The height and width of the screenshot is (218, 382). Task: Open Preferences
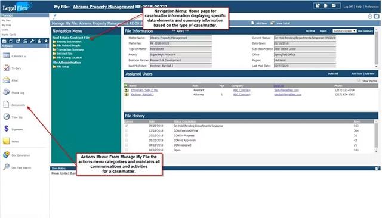click(371, 7)
